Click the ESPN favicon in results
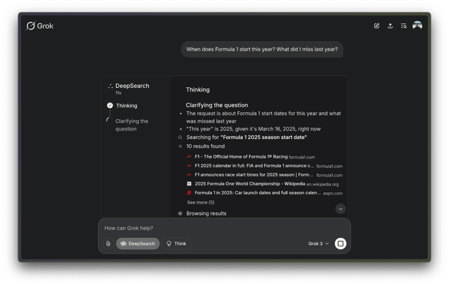 point(189,193)
